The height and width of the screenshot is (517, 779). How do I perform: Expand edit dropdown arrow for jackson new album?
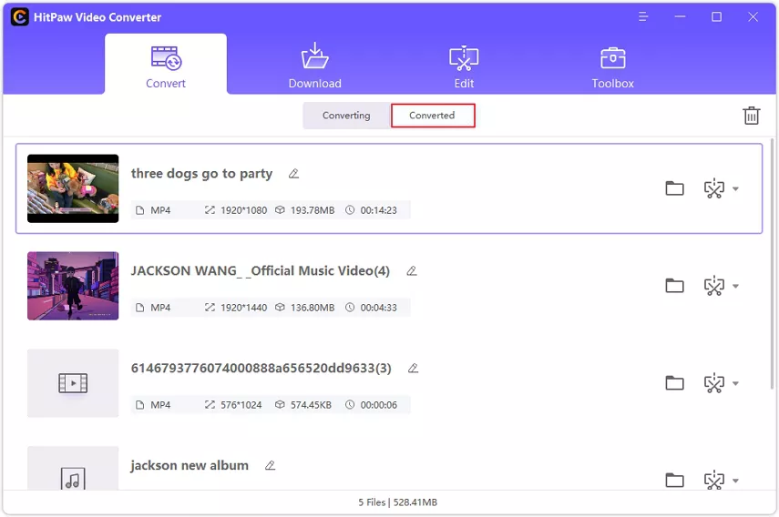(x=735, y=481)
